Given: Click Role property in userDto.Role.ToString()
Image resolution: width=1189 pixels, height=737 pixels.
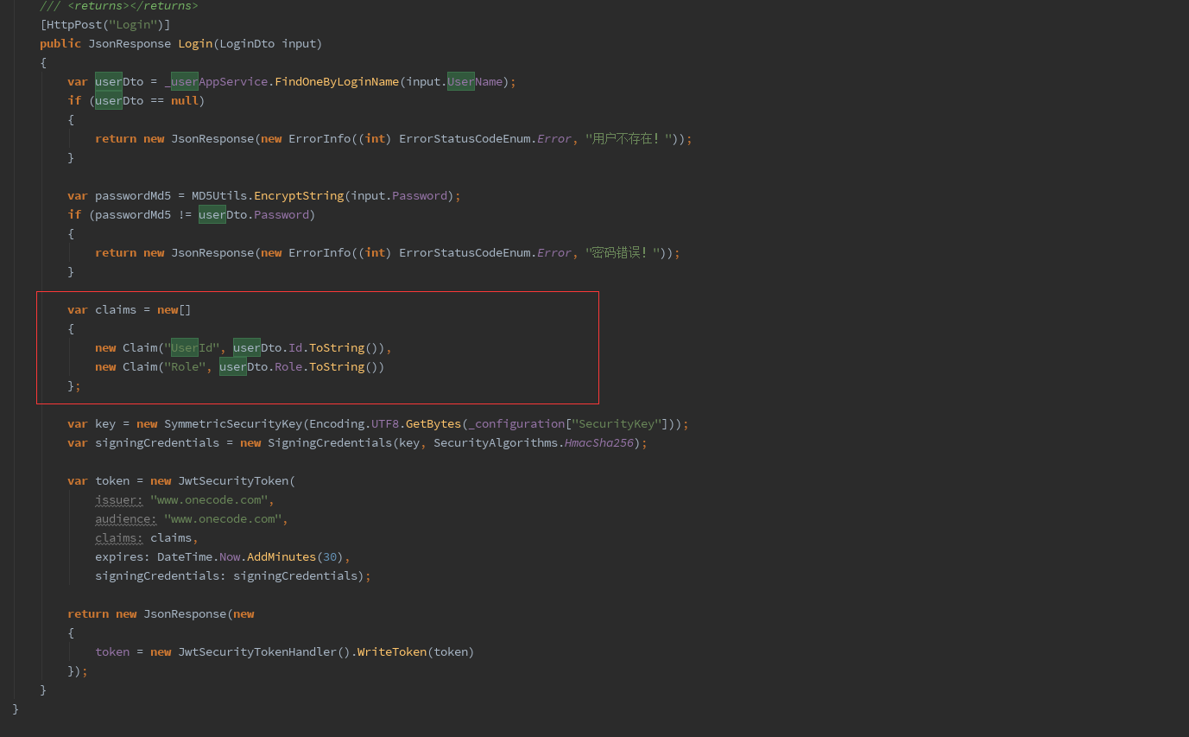Looking at the screenshot, I should point(288,366).
